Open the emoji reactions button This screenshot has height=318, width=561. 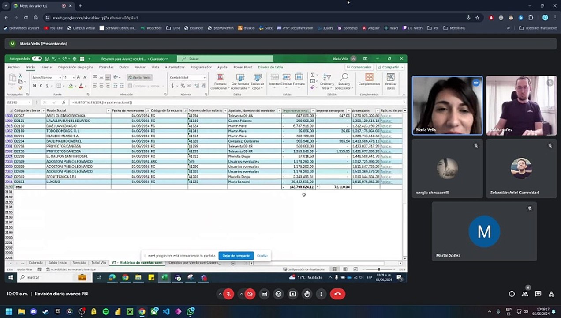tap(278, 294)
